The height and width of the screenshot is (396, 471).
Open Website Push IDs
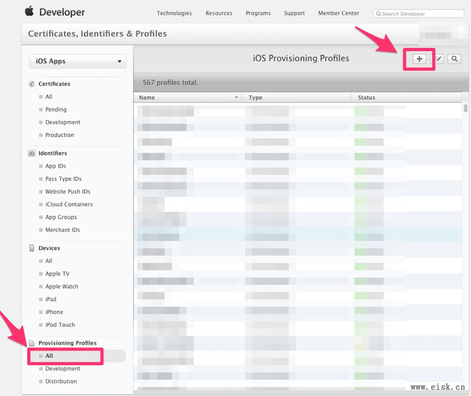(68, 192)
